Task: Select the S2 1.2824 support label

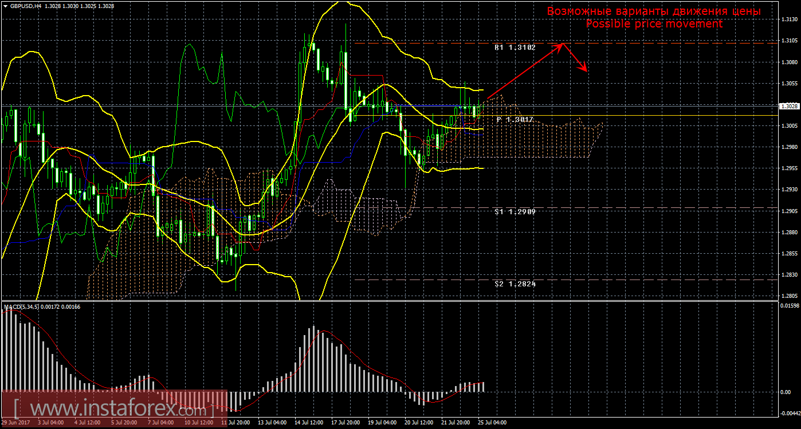Action: click(515, 284)
